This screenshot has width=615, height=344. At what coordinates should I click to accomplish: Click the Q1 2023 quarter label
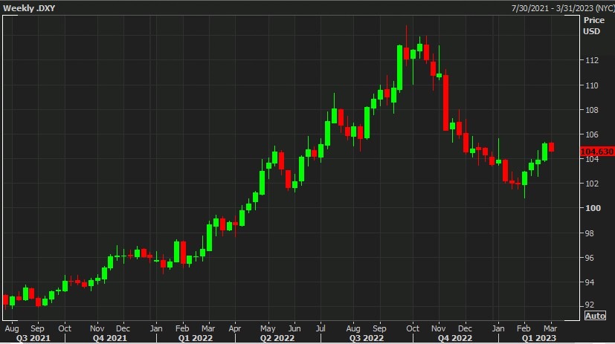[538, 338]
